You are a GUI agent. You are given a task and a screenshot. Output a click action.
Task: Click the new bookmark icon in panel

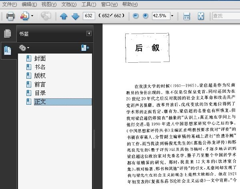[85, 48]
